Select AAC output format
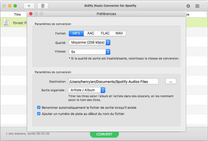The image size is (208, 141). coord(90,33)
